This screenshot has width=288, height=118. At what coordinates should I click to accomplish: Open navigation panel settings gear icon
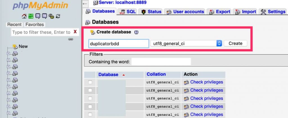point(51,16)
